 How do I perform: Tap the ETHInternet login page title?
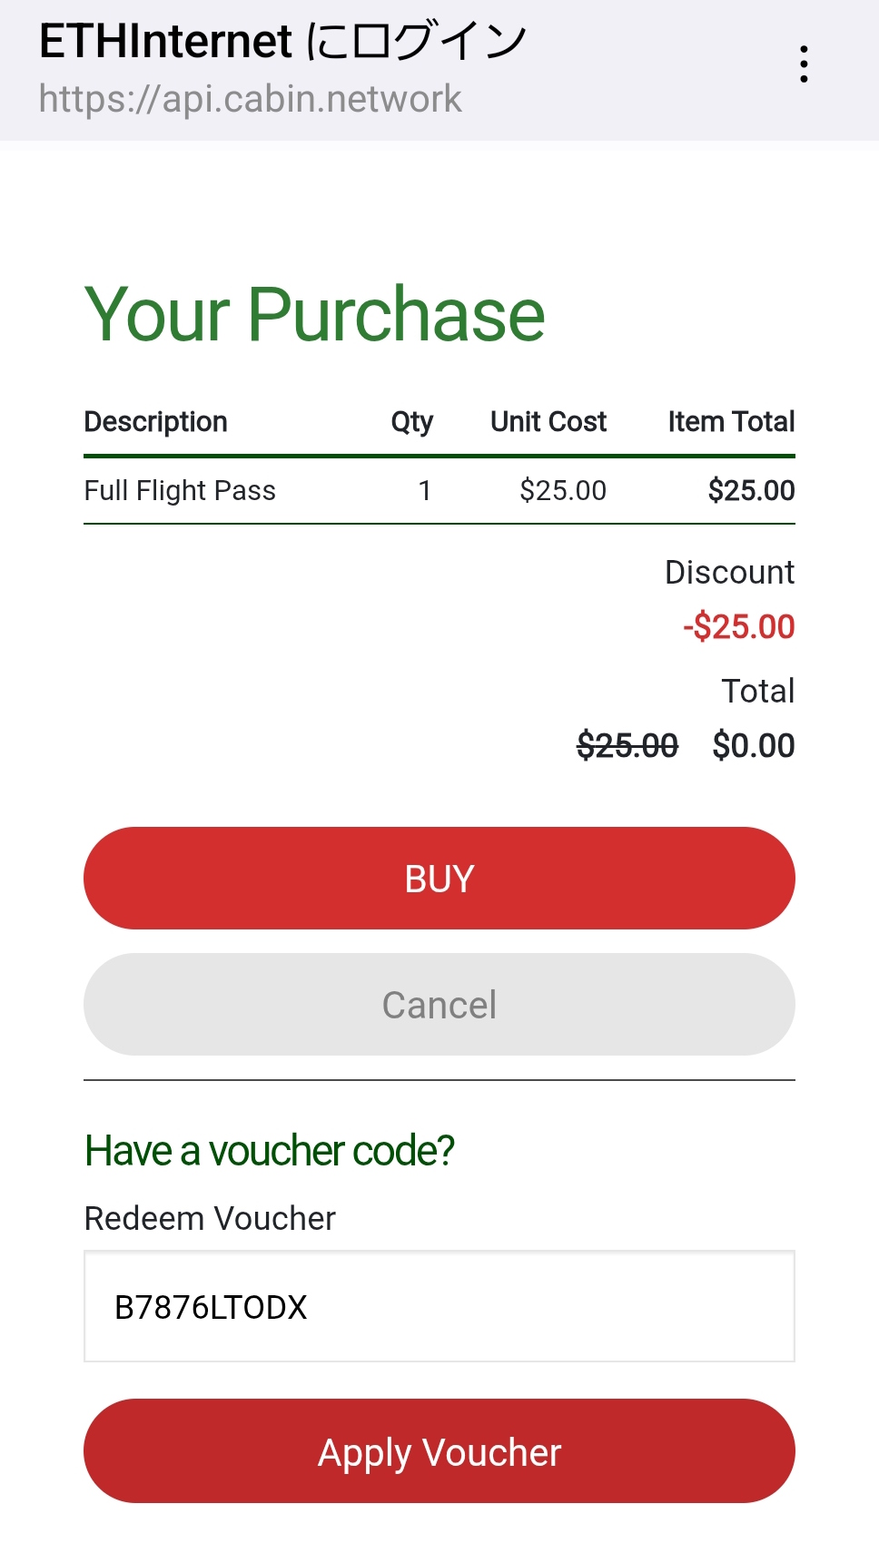(x=282, y=42)
